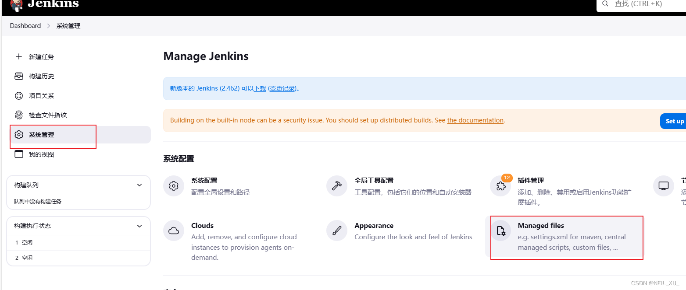Open the Clouds card title
Image resolution: width=686 pixels, height=290 pixels.
[x=202, y=226]
